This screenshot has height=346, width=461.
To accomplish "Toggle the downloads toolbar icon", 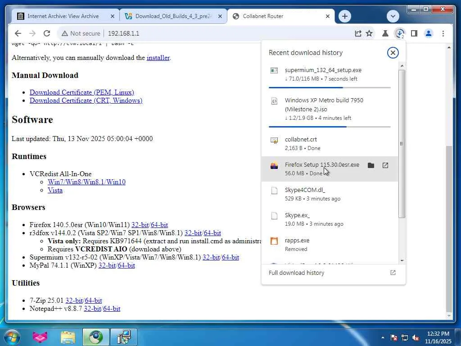I will [400, 33].
